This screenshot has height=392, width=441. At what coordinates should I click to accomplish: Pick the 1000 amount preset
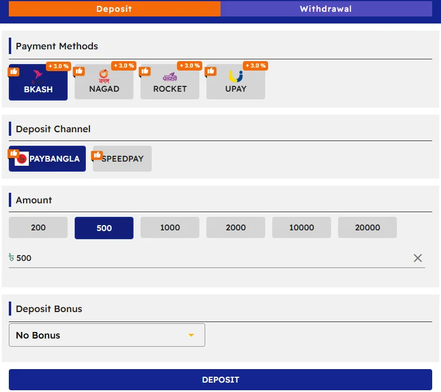[170, 227]
